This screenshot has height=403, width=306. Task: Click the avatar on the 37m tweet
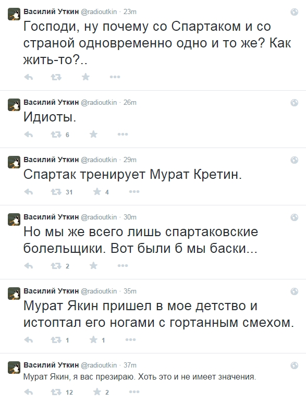14,368
